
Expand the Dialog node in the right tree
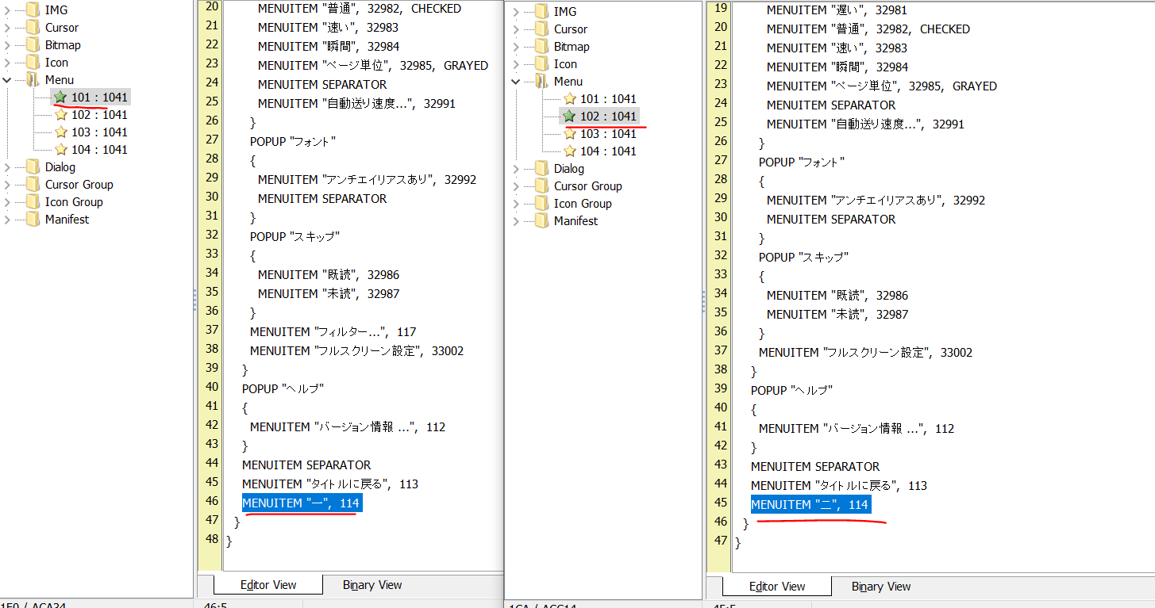(516, 169)
